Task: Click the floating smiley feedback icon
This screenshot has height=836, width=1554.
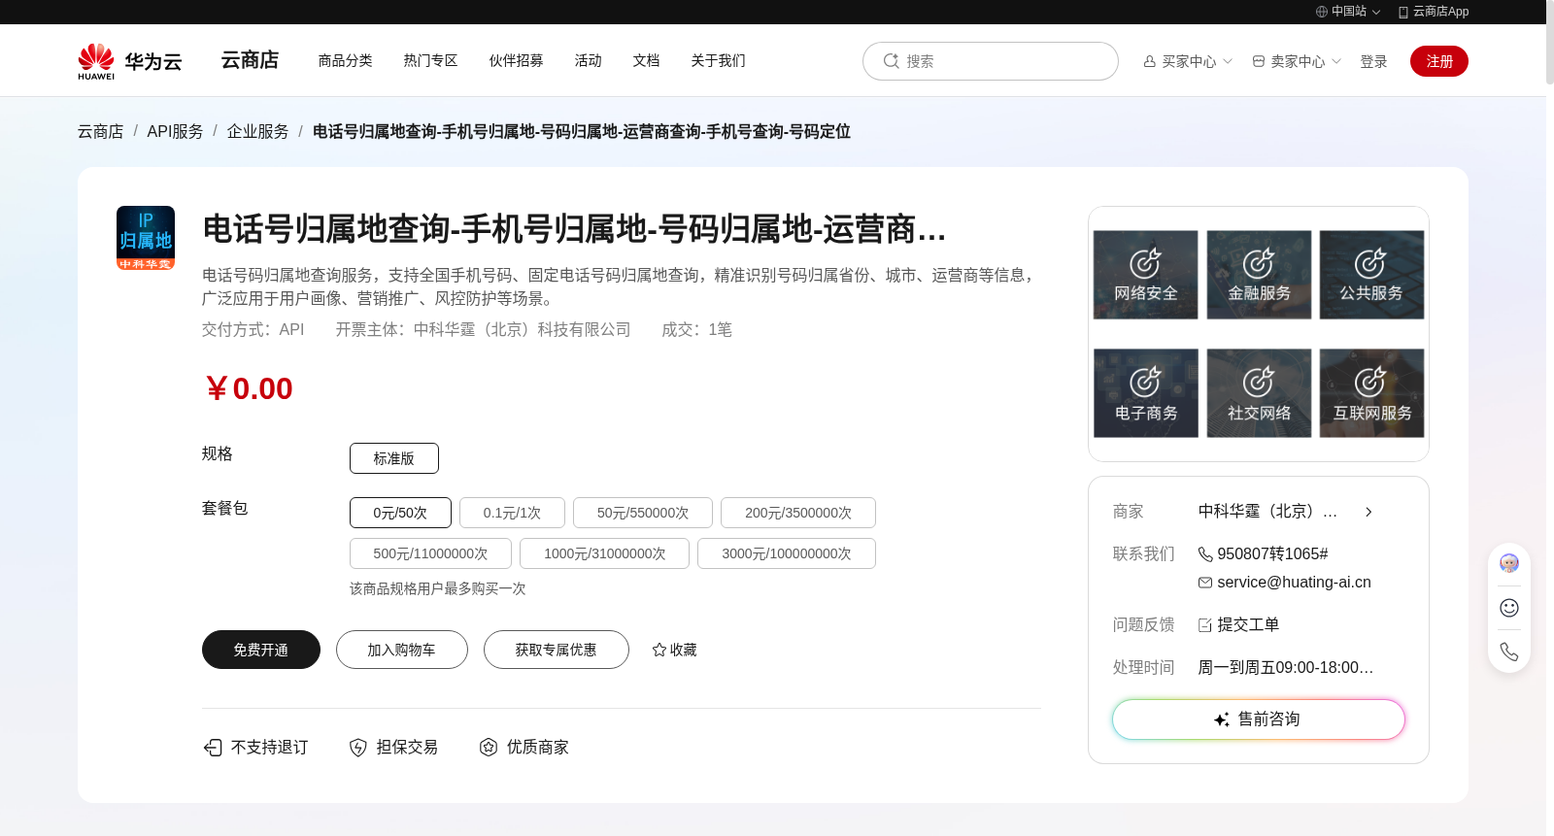Action: pyautogui.click(x=1509, y=608)
